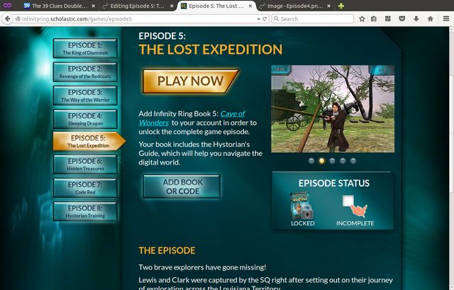Select Episode 6: Hidden Treasures
Viewport: 454px width, 290px height.
coord(85,164)
